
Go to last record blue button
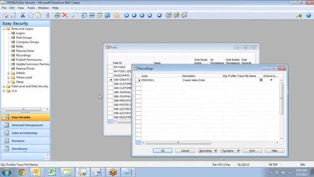(x=150, y=15)
